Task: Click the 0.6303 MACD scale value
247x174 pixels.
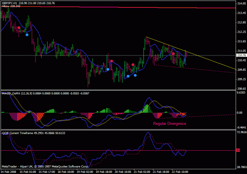Action: point(241,93)
